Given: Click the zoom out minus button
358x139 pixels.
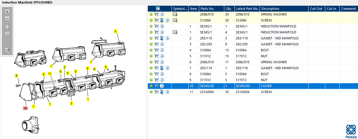Looking at the screenshot, I should click(x=7, y=18).
